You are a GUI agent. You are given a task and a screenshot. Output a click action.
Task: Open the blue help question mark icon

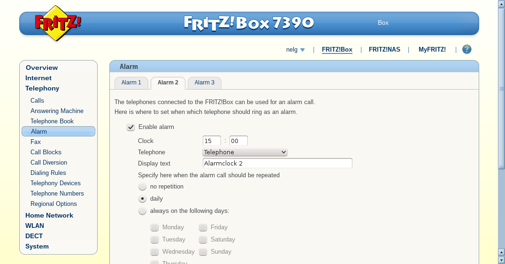tap(467, 49)
